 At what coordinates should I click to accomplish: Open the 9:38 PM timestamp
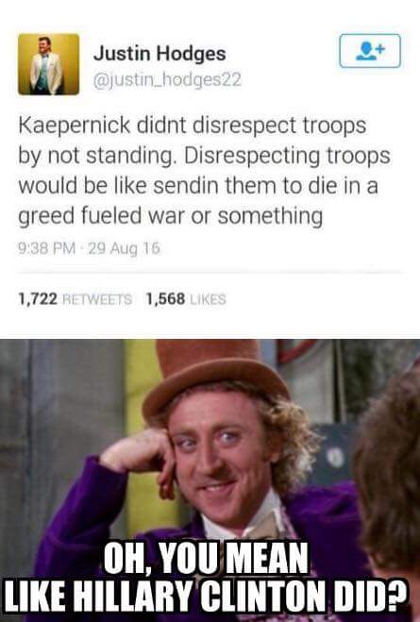46,248
